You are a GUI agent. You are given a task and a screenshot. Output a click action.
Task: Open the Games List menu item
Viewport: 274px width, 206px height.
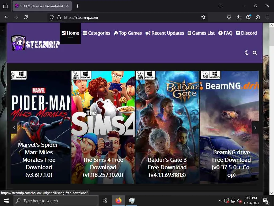[201, 33]
